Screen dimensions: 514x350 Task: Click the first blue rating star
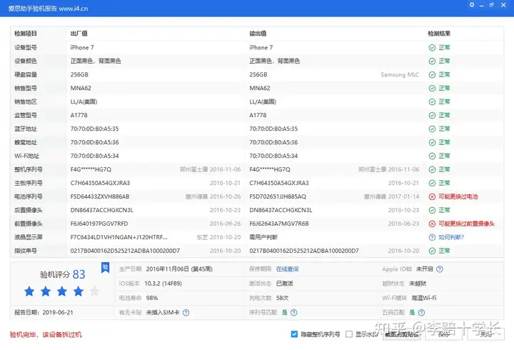click(29, 291)
